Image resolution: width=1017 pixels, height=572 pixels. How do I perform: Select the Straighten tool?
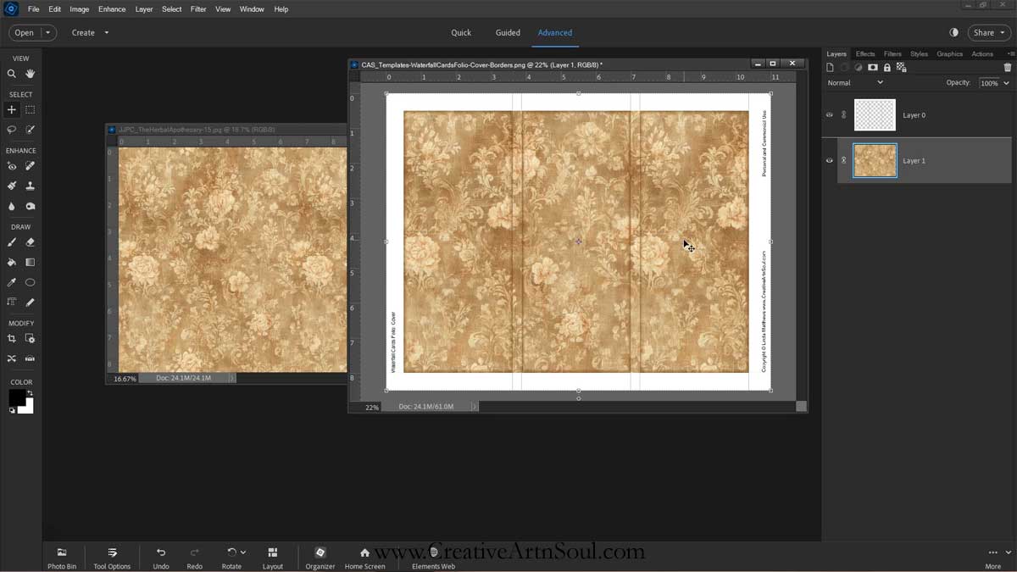pyautogui.click(x=31, y=358)
